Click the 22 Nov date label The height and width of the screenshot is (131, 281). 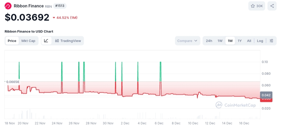pos(40,123)
